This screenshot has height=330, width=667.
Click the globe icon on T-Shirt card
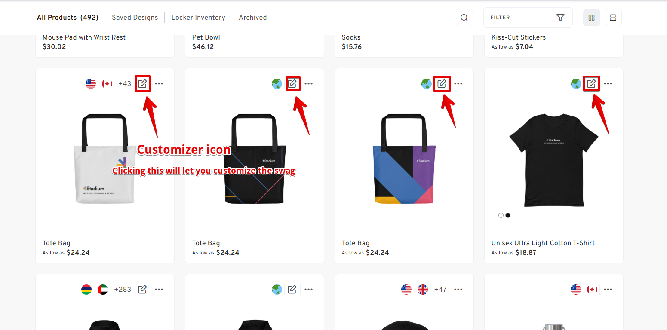click(x=576, y=84)
